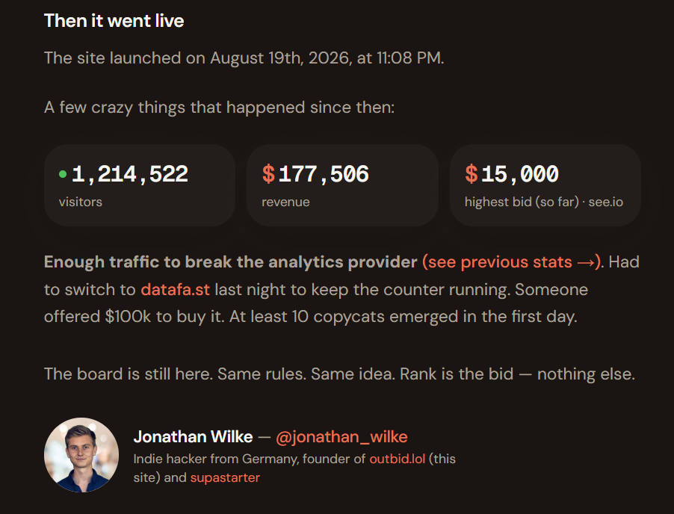Select the $177,506 revenue card
Screen dimensions: 674x514
click(342, 185)
